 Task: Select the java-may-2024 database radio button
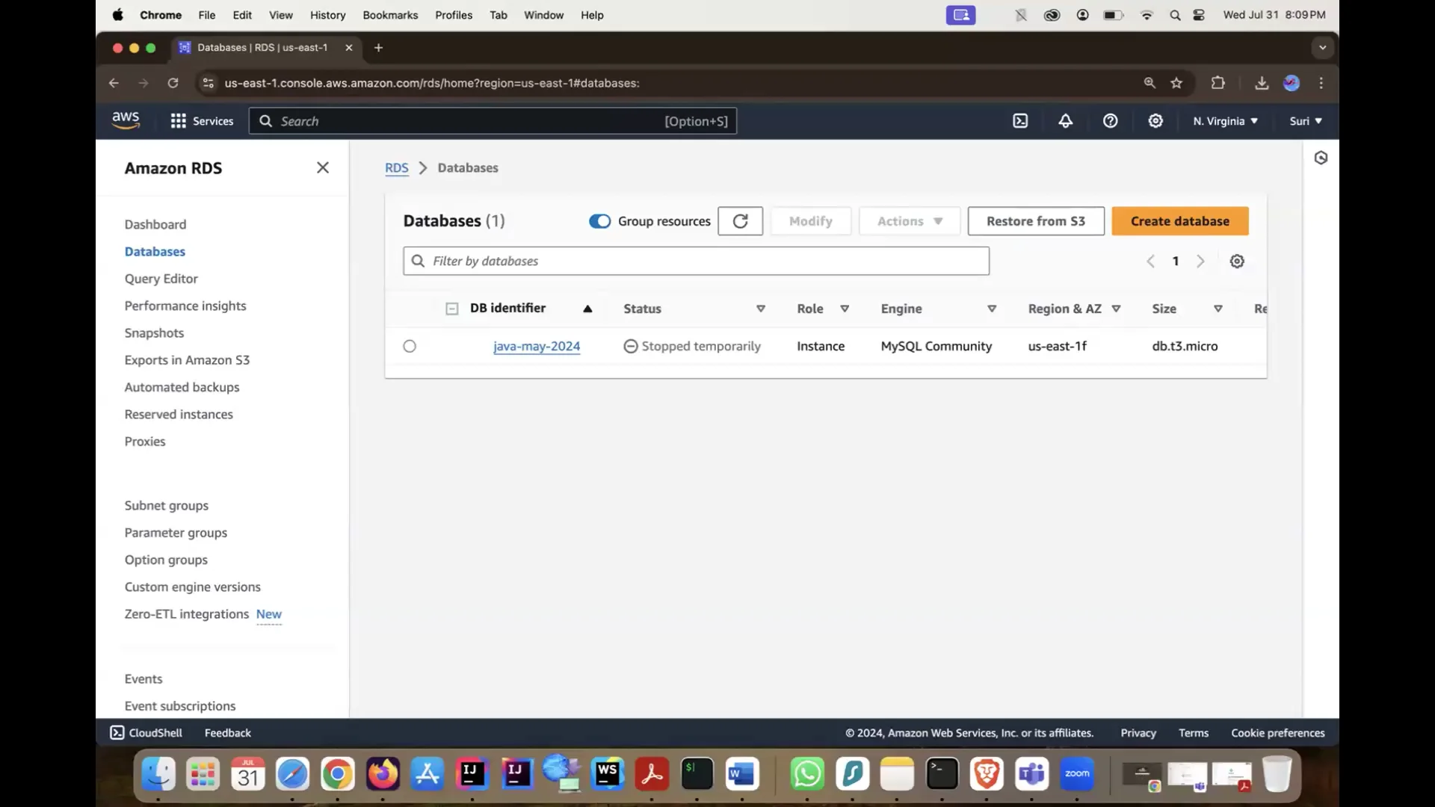point(409,346)
